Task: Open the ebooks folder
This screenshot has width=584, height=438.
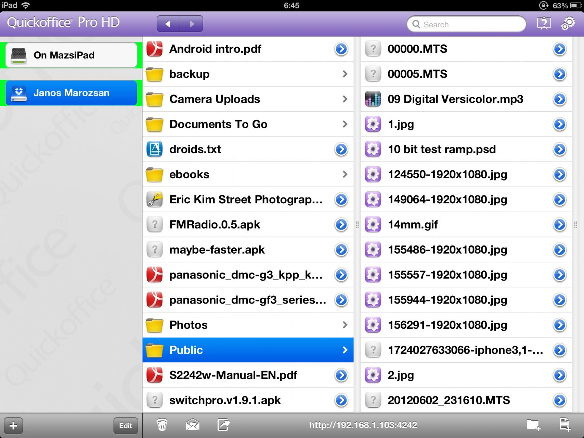Action: (x=248, y=175)
